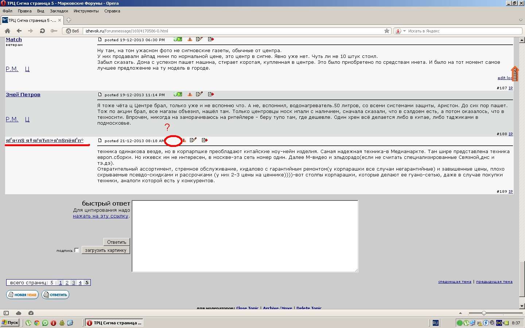Open the Инструменты menu

(x=86, y=11)
